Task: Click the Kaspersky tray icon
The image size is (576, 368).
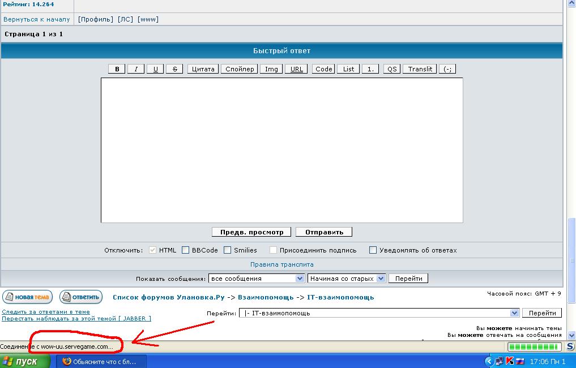Action: point(510,361)
